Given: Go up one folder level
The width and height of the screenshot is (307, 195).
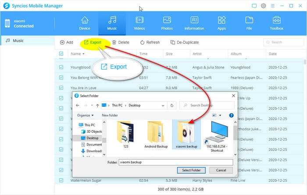Looking at the screenshot, I should 97,105.
